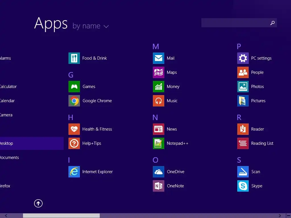Jump to letter group G header
This screenshot has height=218, width=291.
[x=71, y=75]
